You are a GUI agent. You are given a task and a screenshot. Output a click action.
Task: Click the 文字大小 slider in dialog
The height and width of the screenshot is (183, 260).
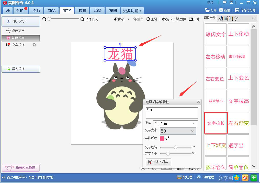pyautogui.click(x=176, y=154)
